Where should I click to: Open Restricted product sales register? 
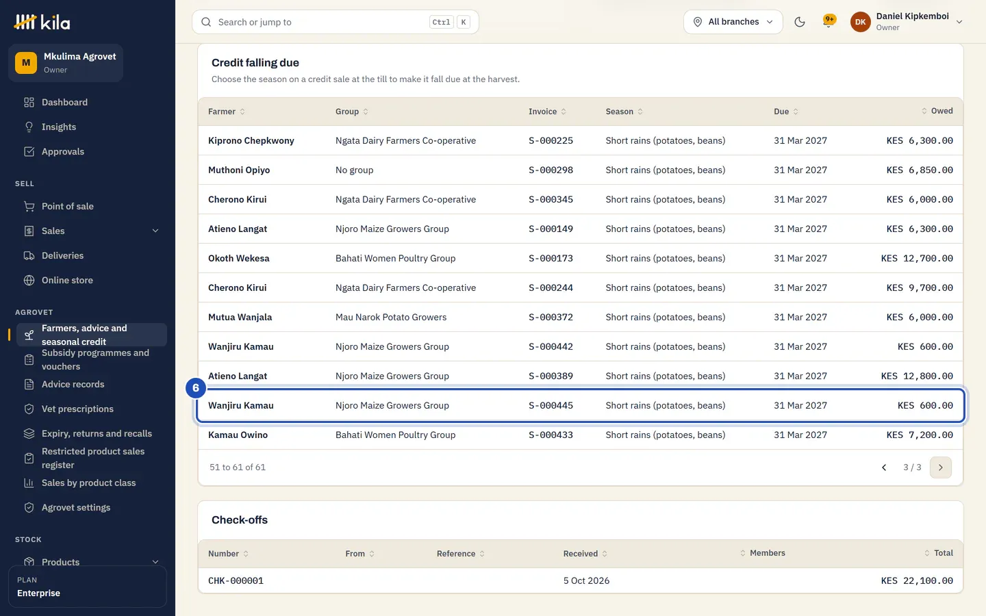pos(91,459)
